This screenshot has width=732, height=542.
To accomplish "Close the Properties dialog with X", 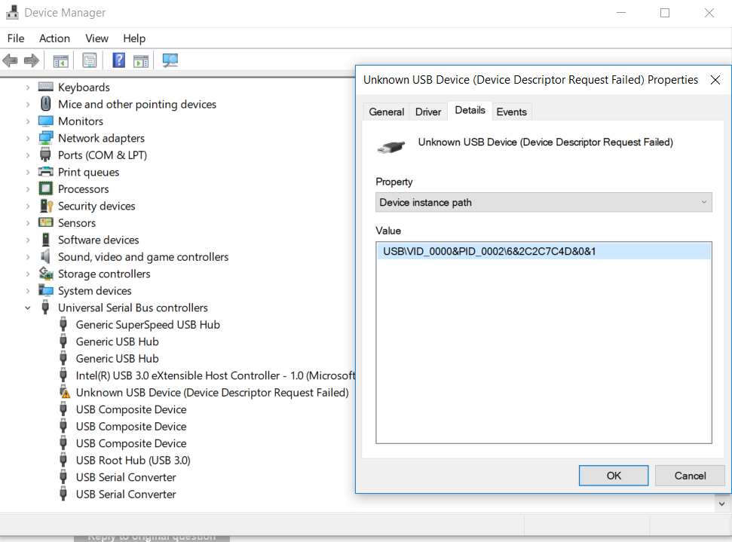I will pos(715,80).
